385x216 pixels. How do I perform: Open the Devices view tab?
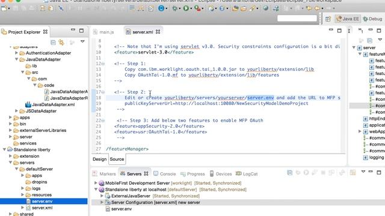(x=221, y=174)
